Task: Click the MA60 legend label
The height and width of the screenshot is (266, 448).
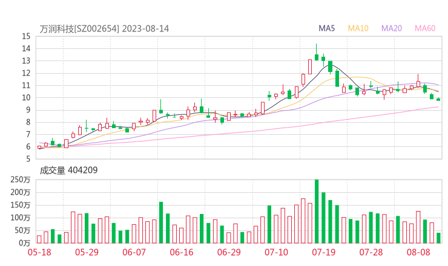Action: click(x=425, y=28)
